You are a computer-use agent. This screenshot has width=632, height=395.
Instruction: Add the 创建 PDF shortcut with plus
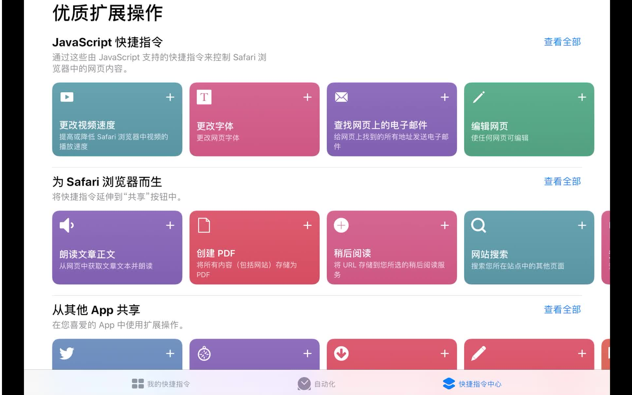click(307, 225)
